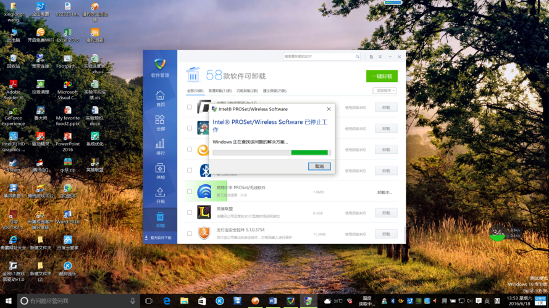
Task: Click the 英特尔 PROSet wireless software icon
Action: tap(204, 192)
